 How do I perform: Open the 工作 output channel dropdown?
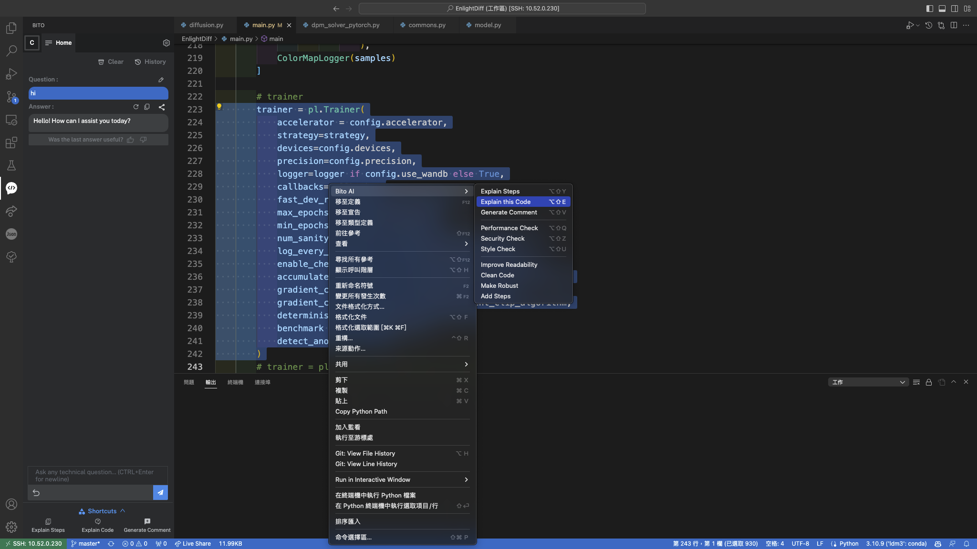[868, 382]
